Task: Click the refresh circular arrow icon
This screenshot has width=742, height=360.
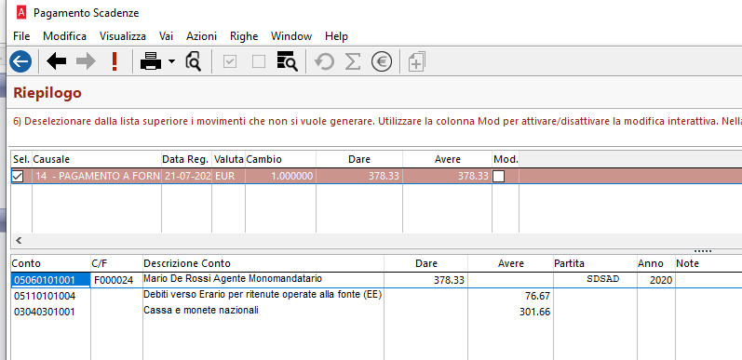Action: point(324,61)
